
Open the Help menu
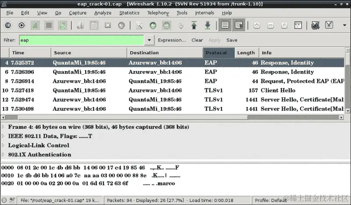point(227,13)
